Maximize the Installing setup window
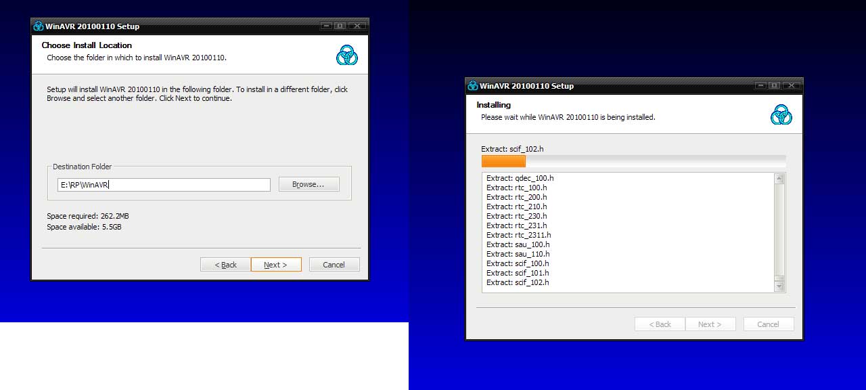 [x=774, y=85]
